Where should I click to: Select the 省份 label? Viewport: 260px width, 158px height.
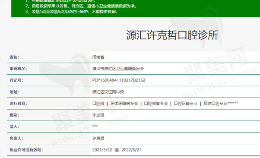(14, 57)
